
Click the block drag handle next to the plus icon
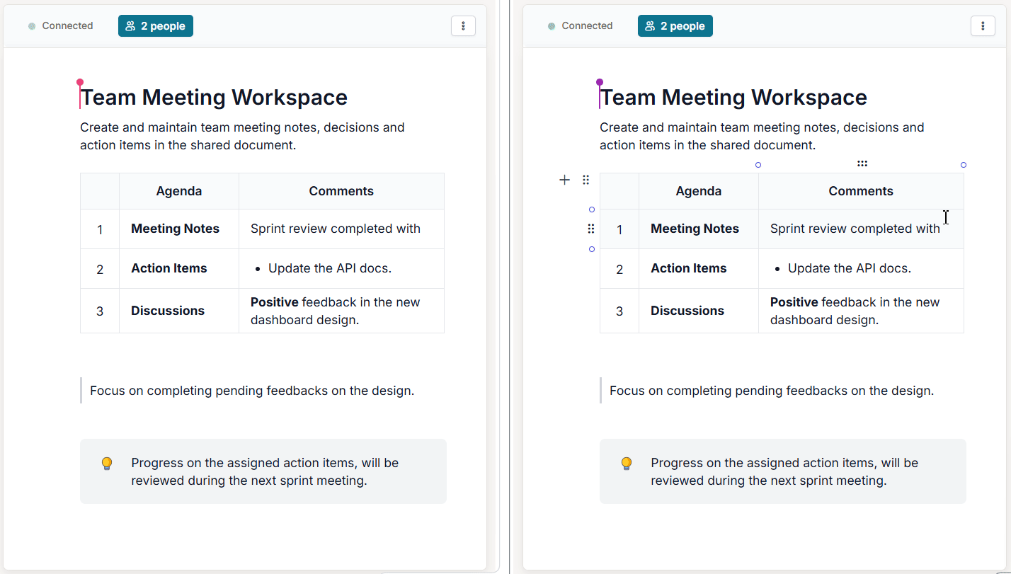click(586, 180)
